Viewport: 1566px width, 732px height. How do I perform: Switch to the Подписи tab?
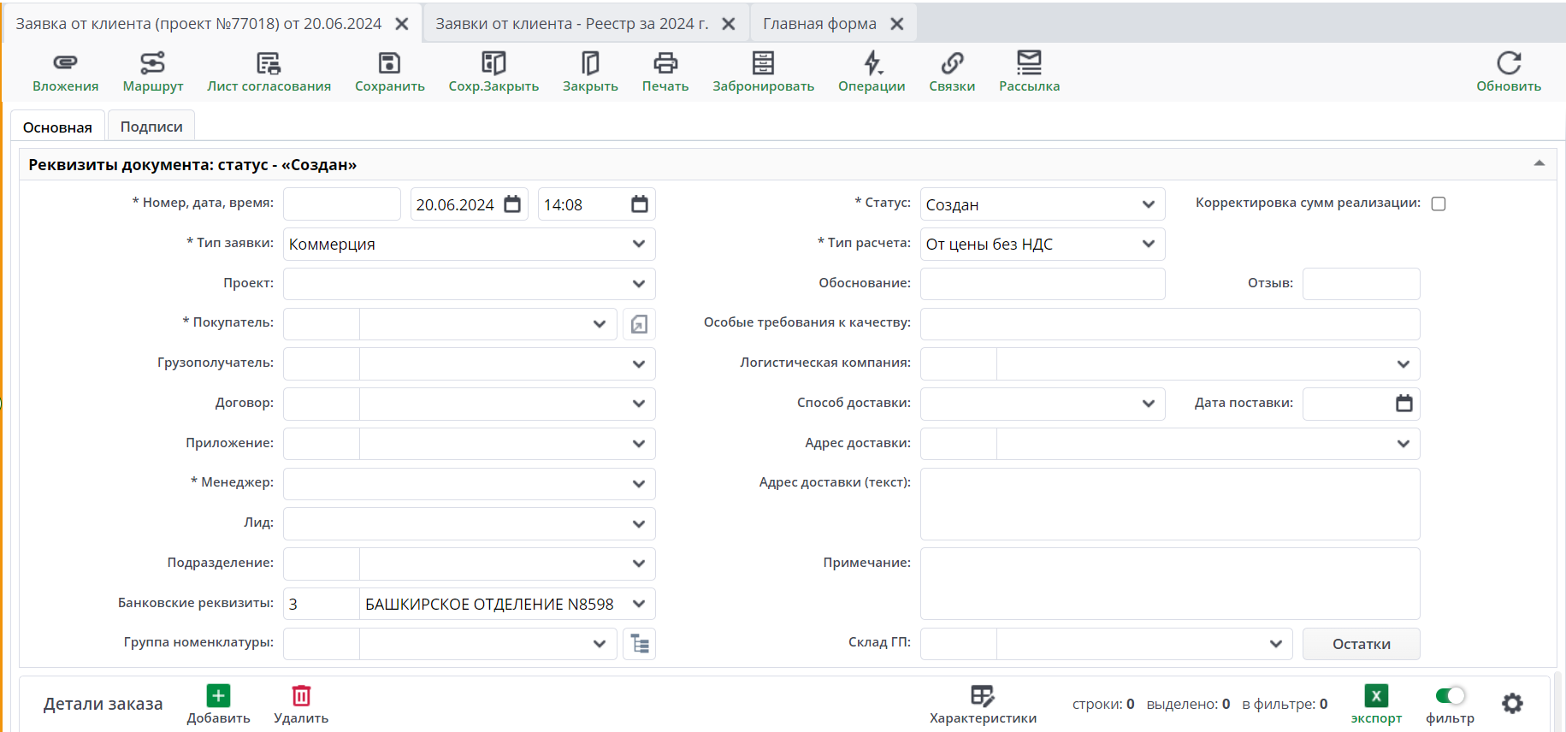(x=151, y=127)
